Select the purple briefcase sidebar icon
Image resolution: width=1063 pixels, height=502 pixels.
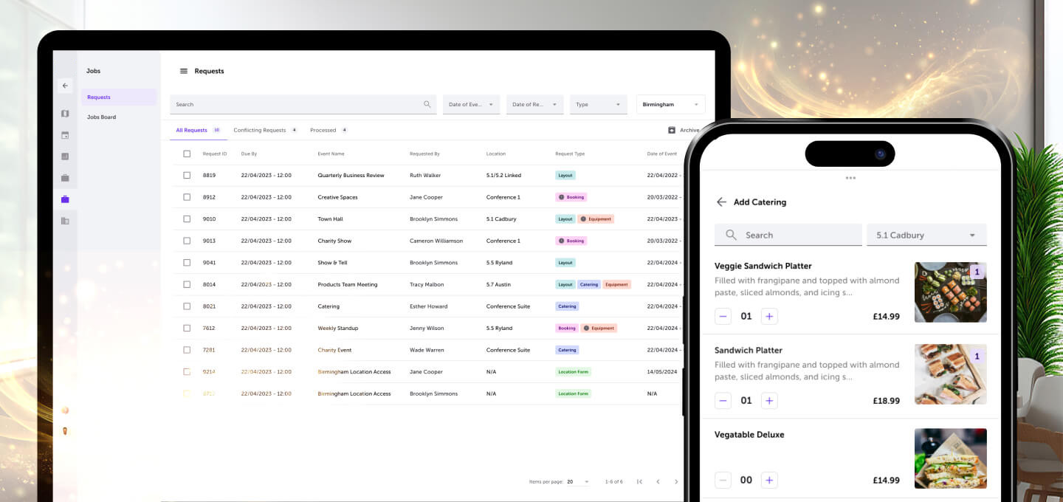[65, 199]
